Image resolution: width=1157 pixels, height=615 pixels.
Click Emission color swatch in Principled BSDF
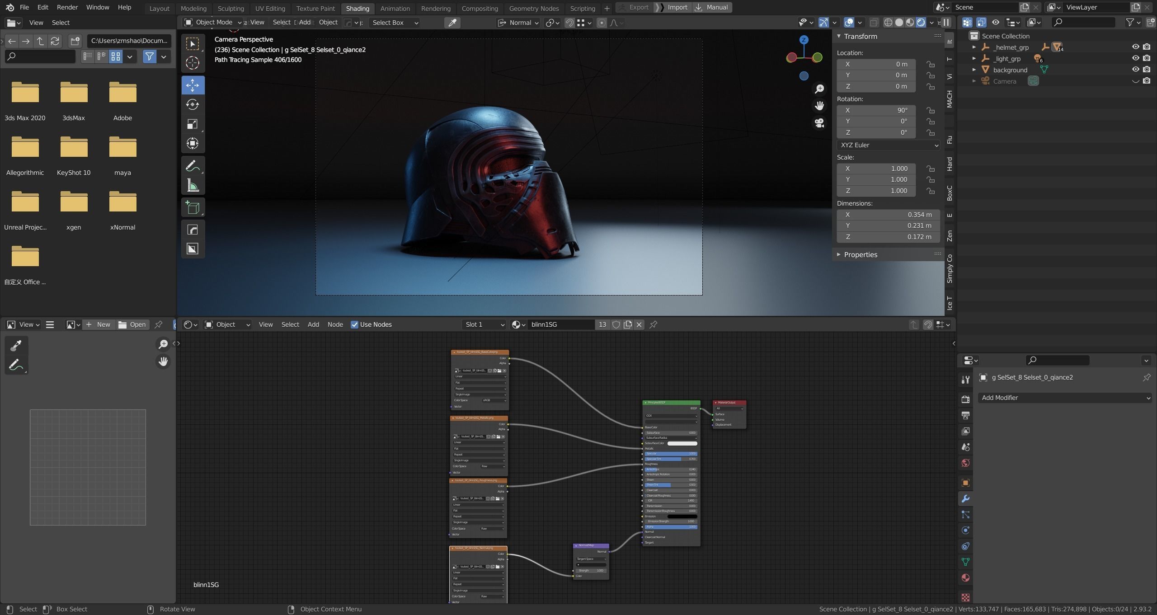click(x=682, y=516)
